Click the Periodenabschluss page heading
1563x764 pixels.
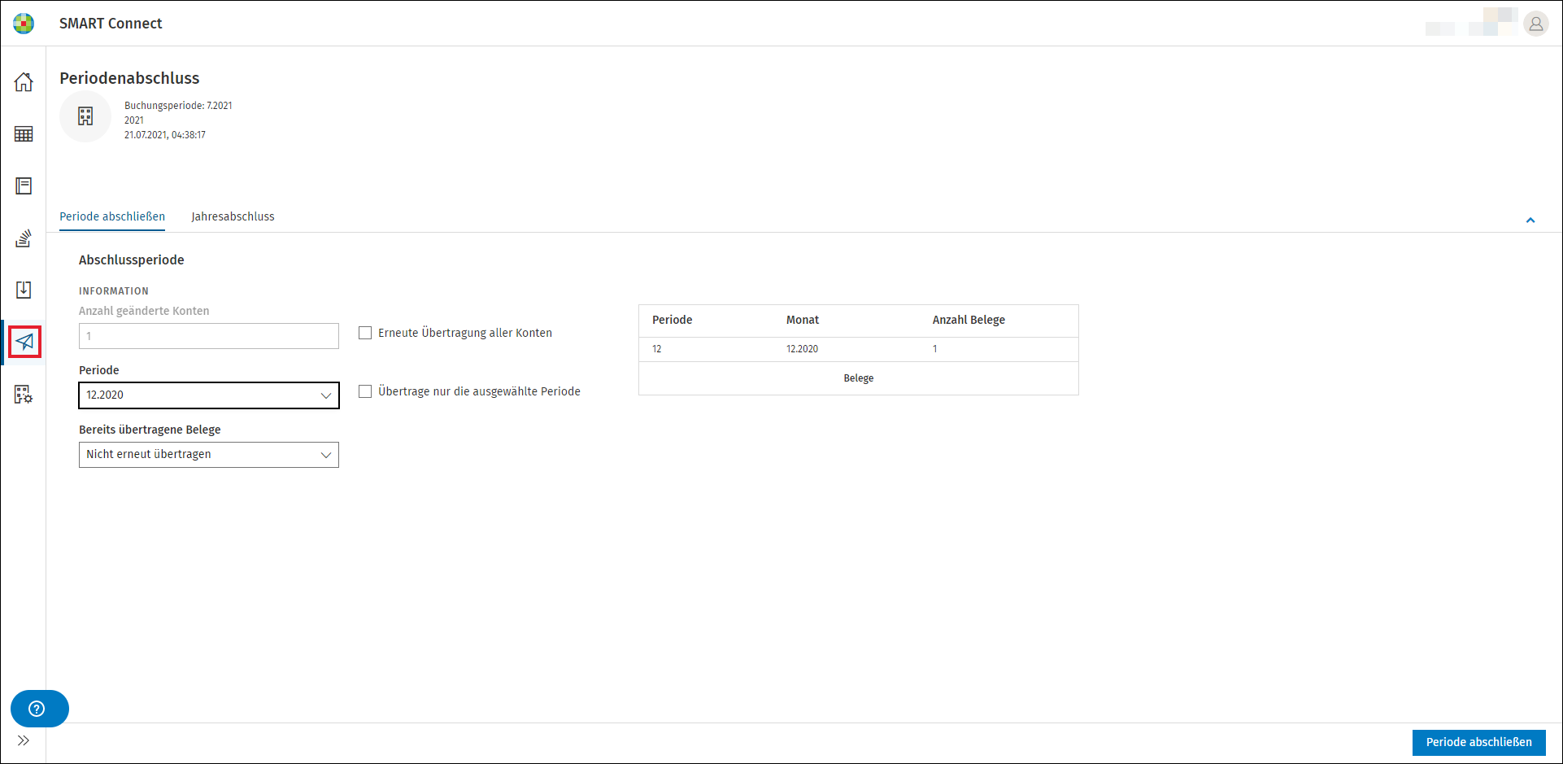tap(129, 78)
